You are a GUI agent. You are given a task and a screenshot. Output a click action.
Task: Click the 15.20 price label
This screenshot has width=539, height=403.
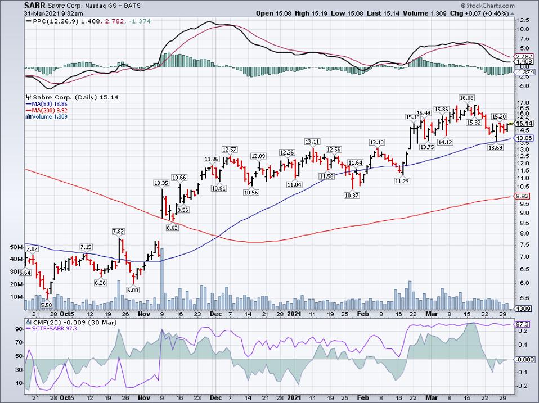pyautogui.click(x=499, y=117)
